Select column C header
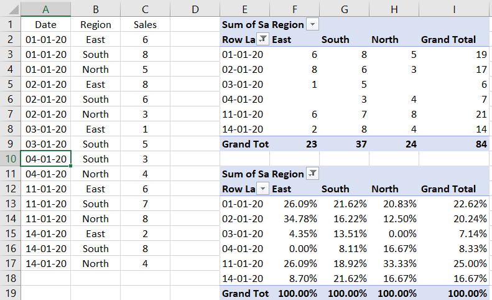 click(145, 9)
